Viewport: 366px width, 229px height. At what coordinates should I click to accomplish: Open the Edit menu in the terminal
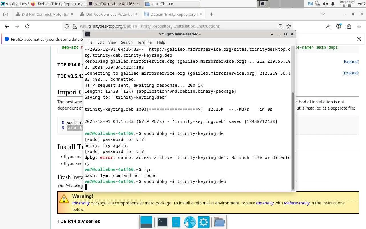(x=100, y=42)
